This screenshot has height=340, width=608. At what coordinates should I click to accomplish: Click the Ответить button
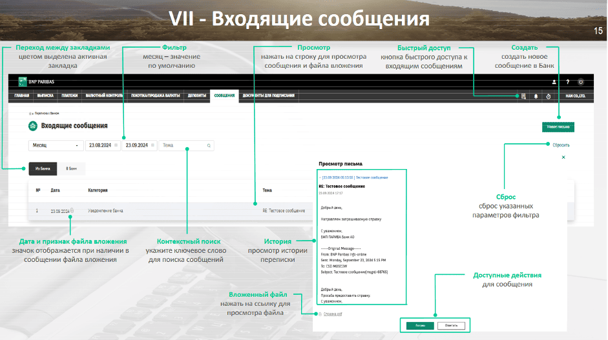click(x=451, y=326)
